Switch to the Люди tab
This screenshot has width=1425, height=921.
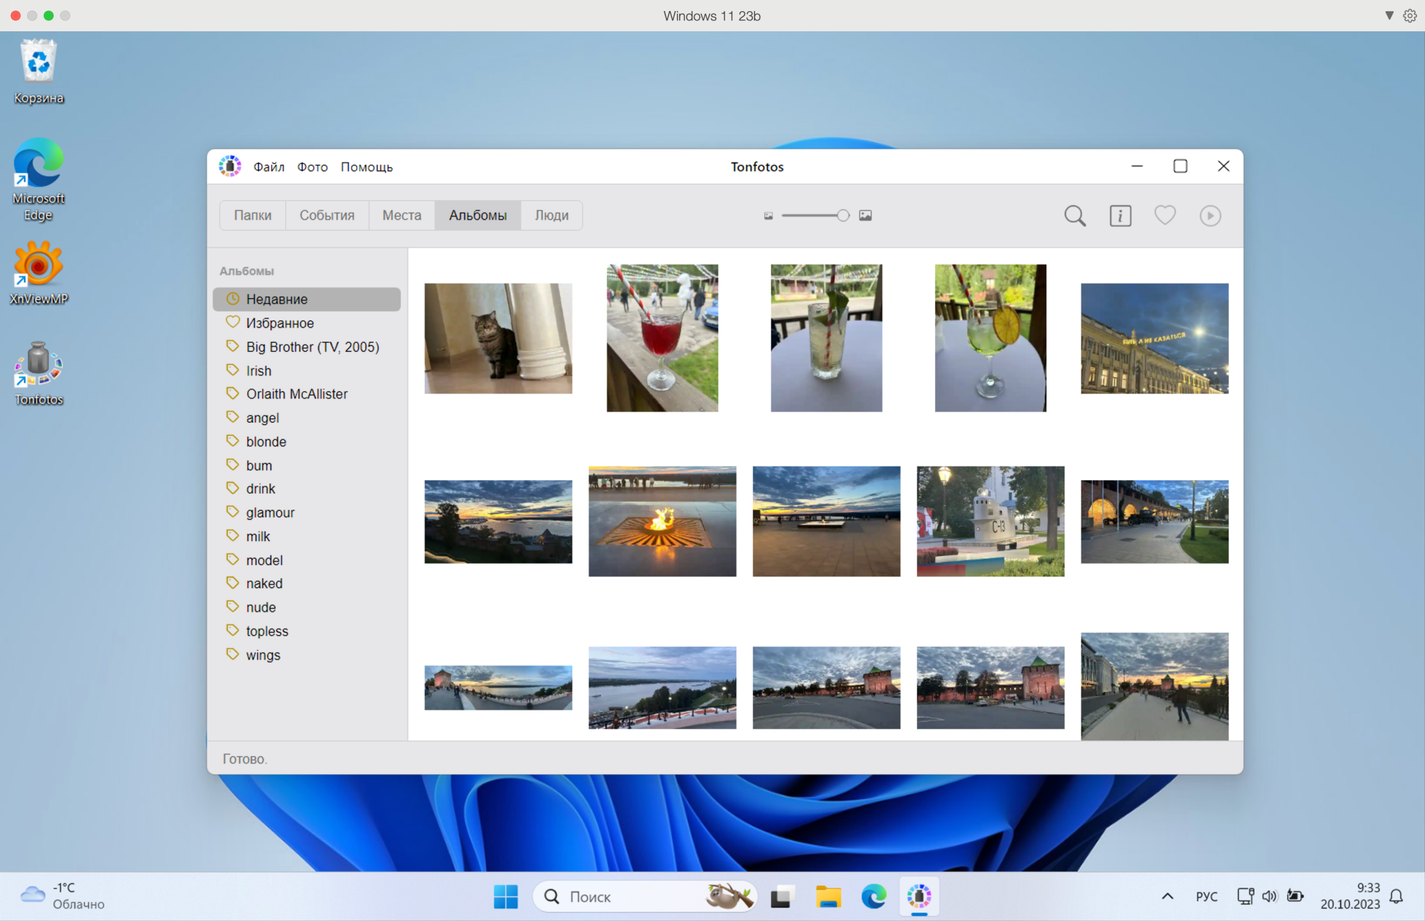pyautogui.click(x=551, y=215)
